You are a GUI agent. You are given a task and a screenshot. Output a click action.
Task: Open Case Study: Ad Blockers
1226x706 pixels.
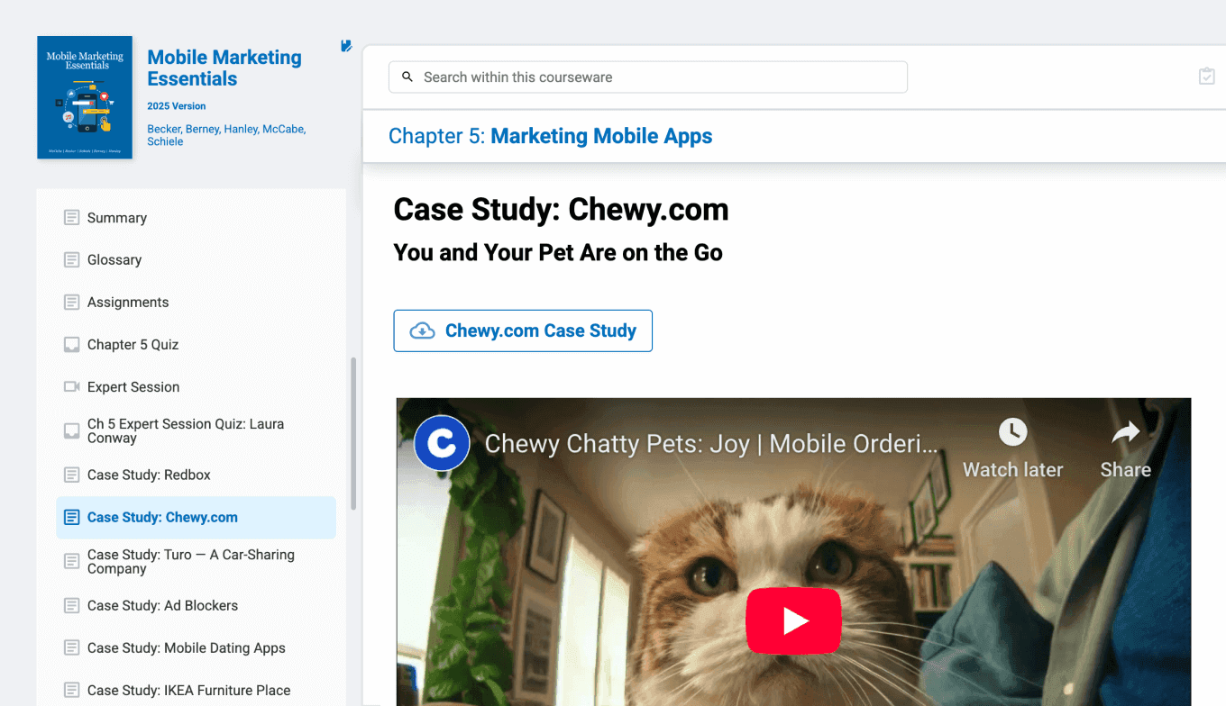click(x=162, y=606)
